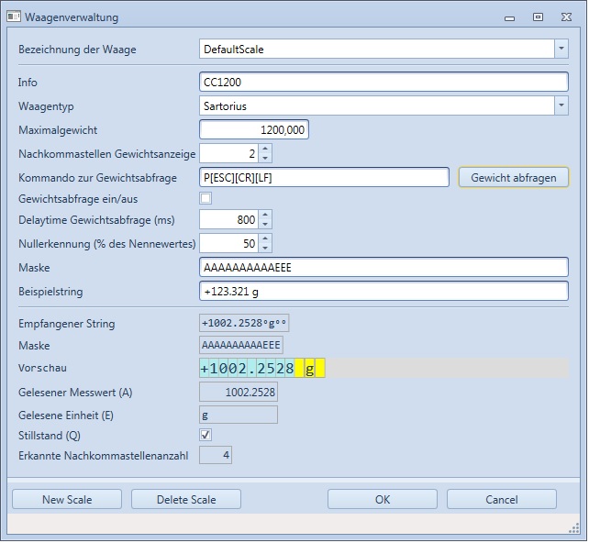
Task: Raise the Nullerkennung value with up arrow
Action: pos(265,238)
